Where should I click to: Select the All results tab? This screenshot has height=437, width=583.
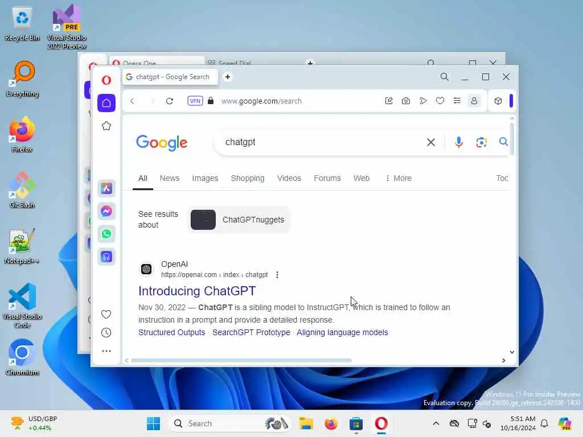click(143, 178)
